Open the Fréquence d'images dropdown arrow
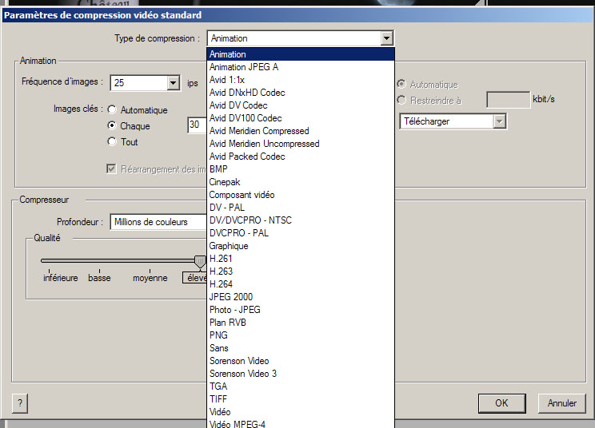The height and width of the screenshot is (428, 595). tap(173, 83)
